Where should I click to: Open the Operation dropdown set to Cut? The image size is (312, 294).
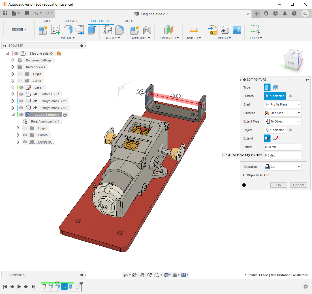pyautogui.click(x=282, y=167)
